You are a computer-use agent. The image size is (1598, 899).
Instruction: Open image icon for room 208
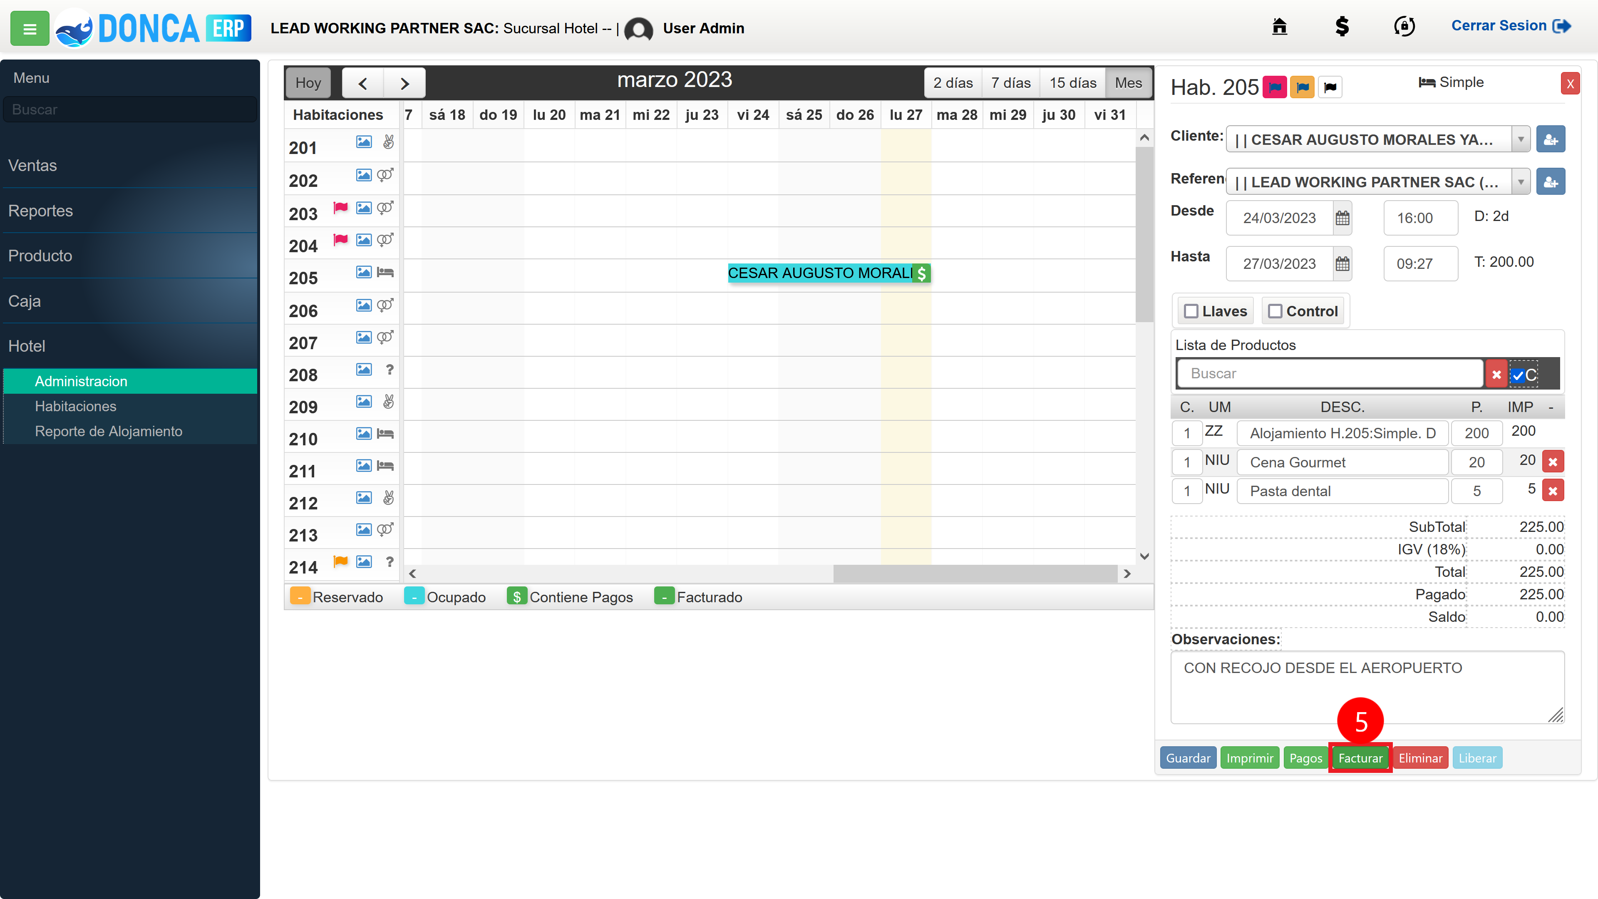point(364,370)
